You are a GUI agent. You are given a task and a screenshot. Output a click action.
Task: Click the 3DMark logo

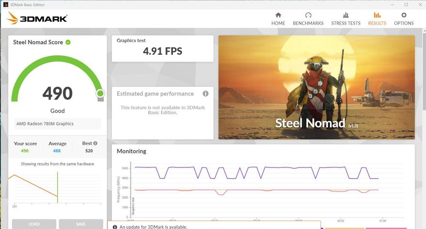click(x=37, y=18)
